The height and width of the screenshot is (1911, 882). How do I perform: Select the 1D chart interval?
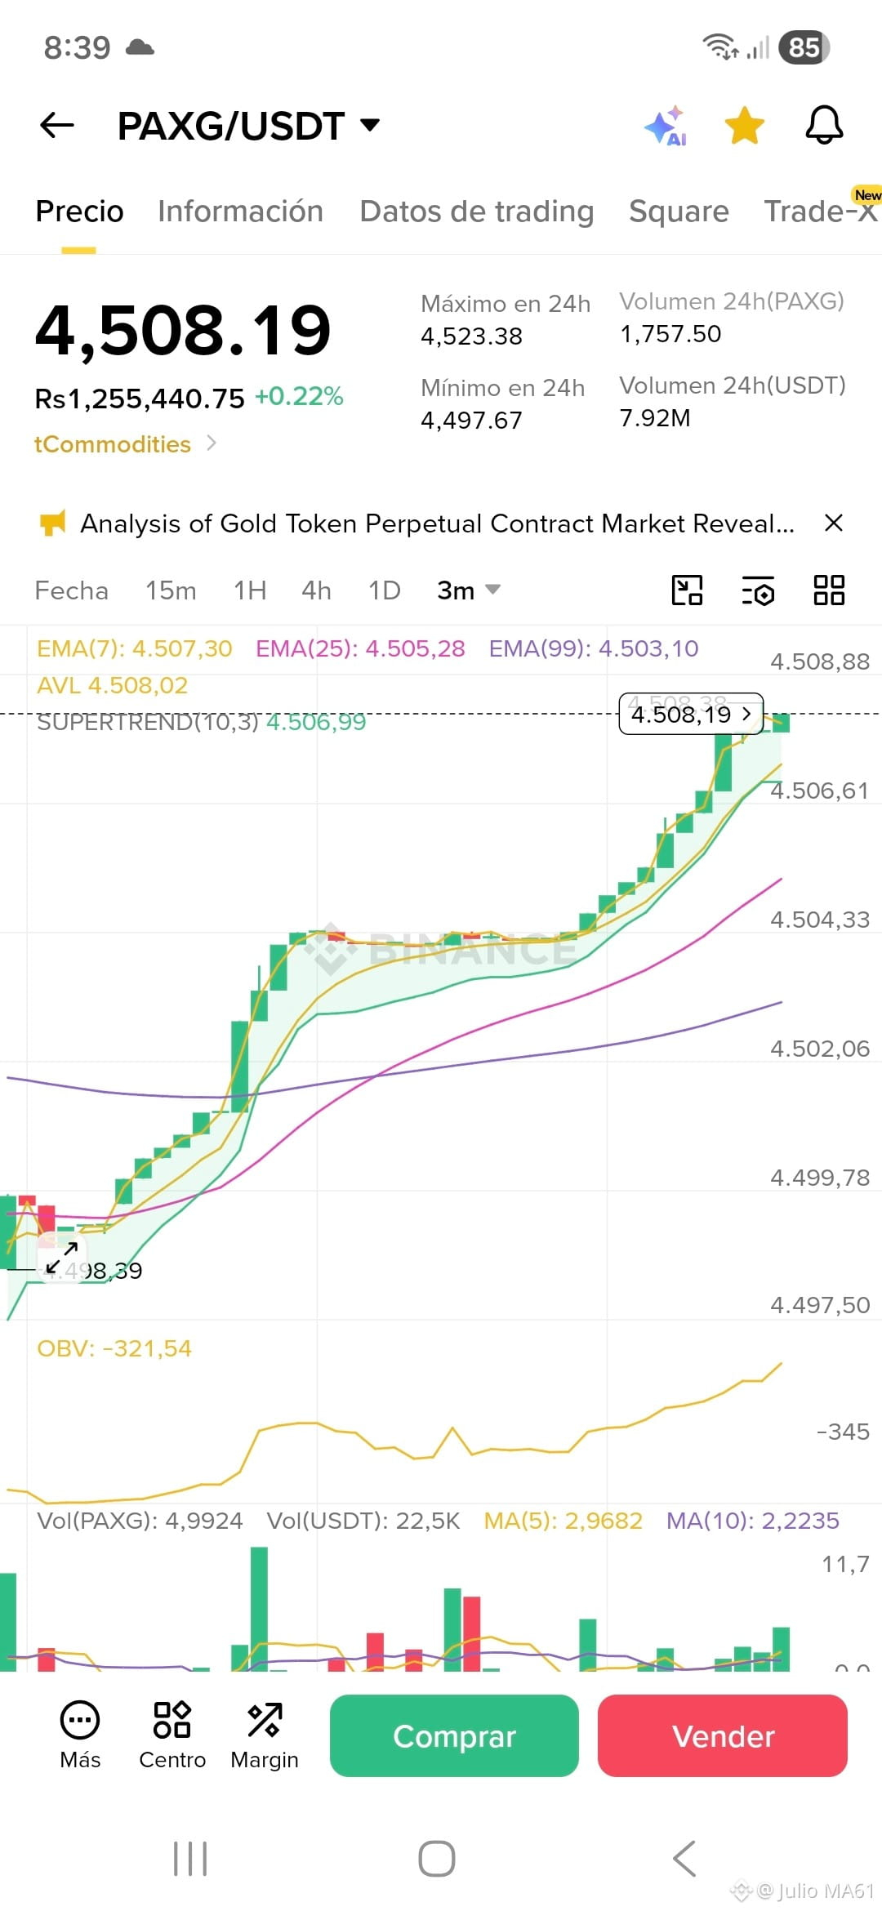385,590
